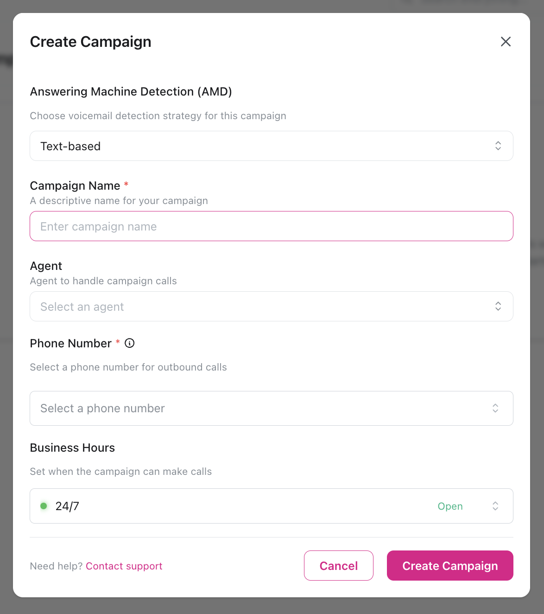Open the Select a phone number dropdown
The image size is (544, 614).
[x=272, y=408]
